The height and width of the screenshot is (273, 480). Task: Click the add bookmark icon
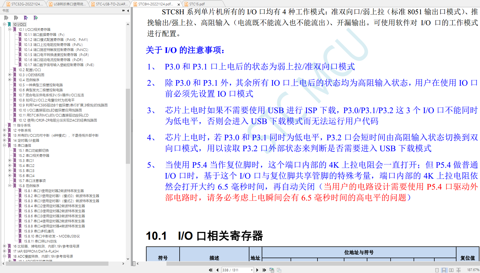coord(16,18)
